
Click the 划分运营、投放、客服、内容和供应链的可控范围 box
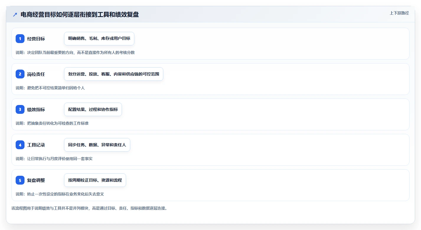tap(114, 74)
